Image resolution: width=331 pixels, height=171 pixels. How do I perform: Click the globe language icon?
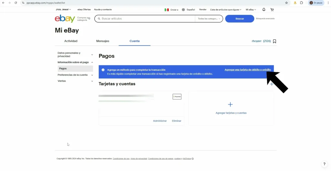183,10
